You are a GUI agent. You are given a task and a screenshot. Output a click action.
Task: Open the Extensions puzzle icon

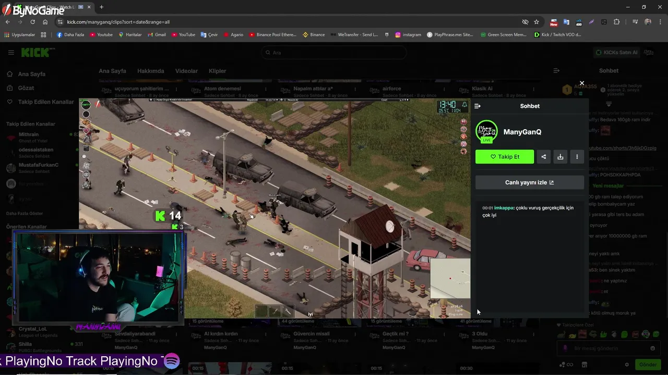[617, 22]
